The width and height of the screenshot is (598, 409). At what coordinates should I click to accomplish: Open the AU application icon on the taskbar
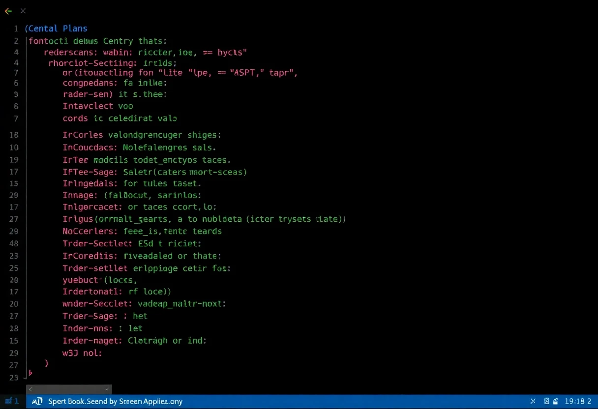[x=37, y=401]
